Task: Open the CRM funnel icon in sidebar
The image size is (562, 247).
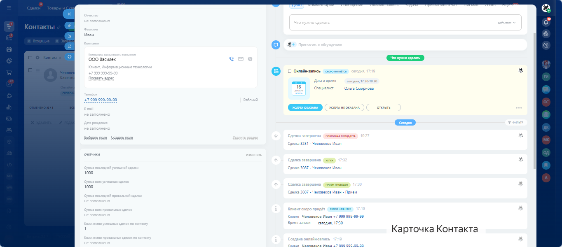Action: click(x=9, y=26)
